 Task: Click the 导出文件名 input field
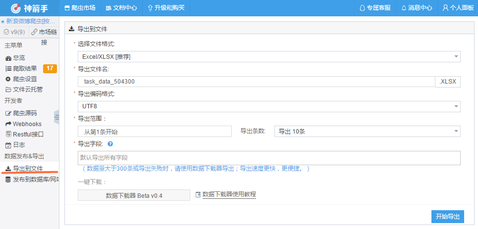(256, 82)
